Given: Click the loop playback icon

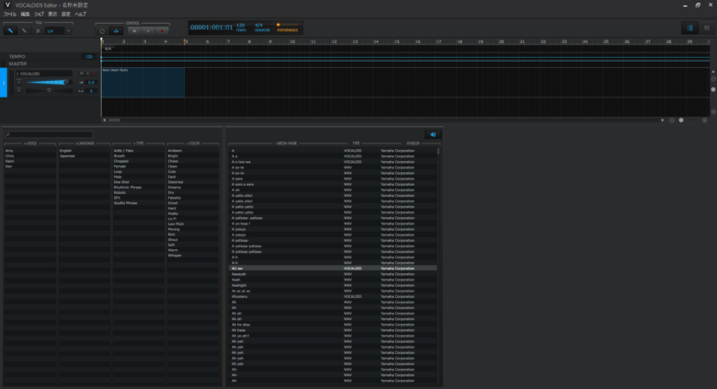Looking at the screenshot, I should coord(101,30).
